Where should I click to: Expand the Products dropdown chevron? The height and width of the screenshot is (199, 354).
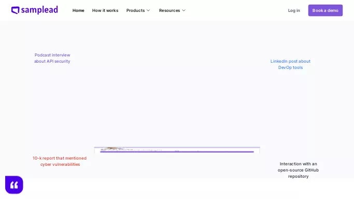pos(148,10)
